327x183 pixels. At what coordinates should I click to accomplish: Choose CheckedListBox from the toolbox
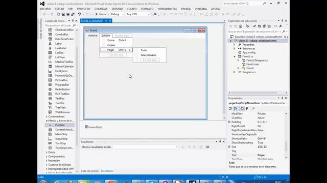64,30
